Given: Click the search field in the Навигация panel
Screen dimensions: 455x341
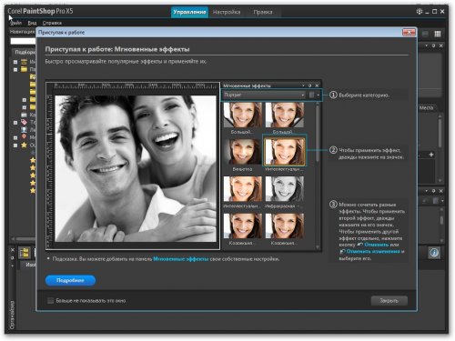Looking at the screenshot, I should click(23, 41).
